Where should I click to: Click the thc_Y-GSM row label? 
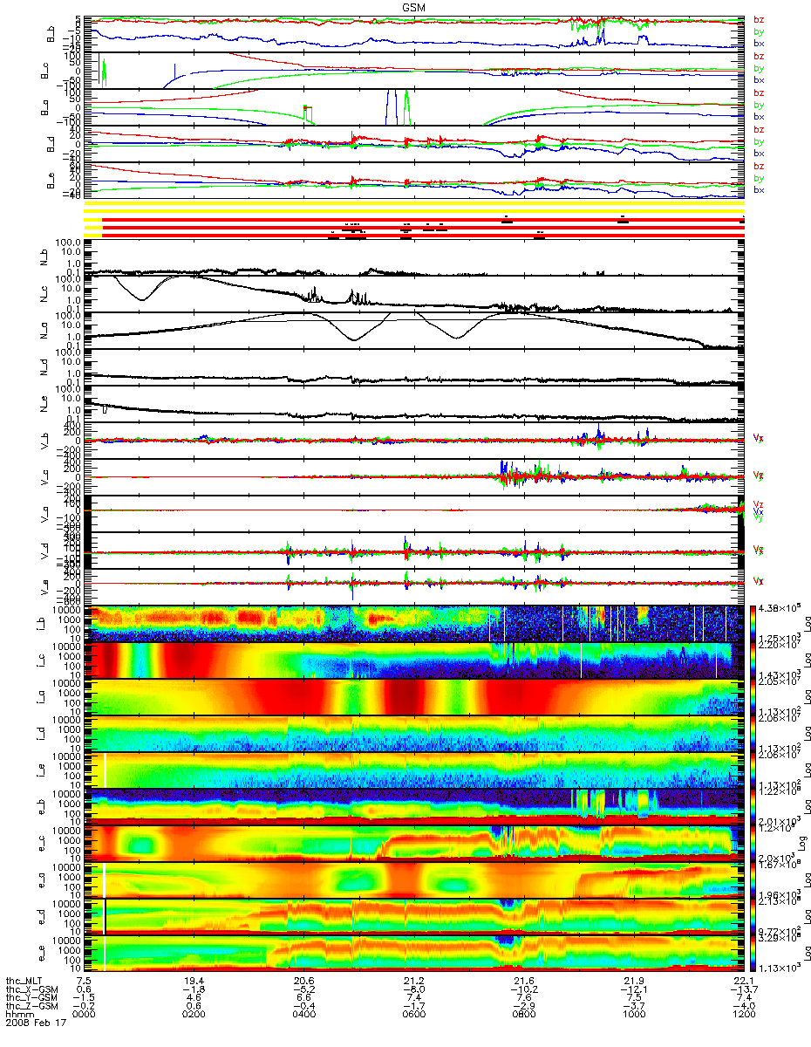(x=31, y=998)
